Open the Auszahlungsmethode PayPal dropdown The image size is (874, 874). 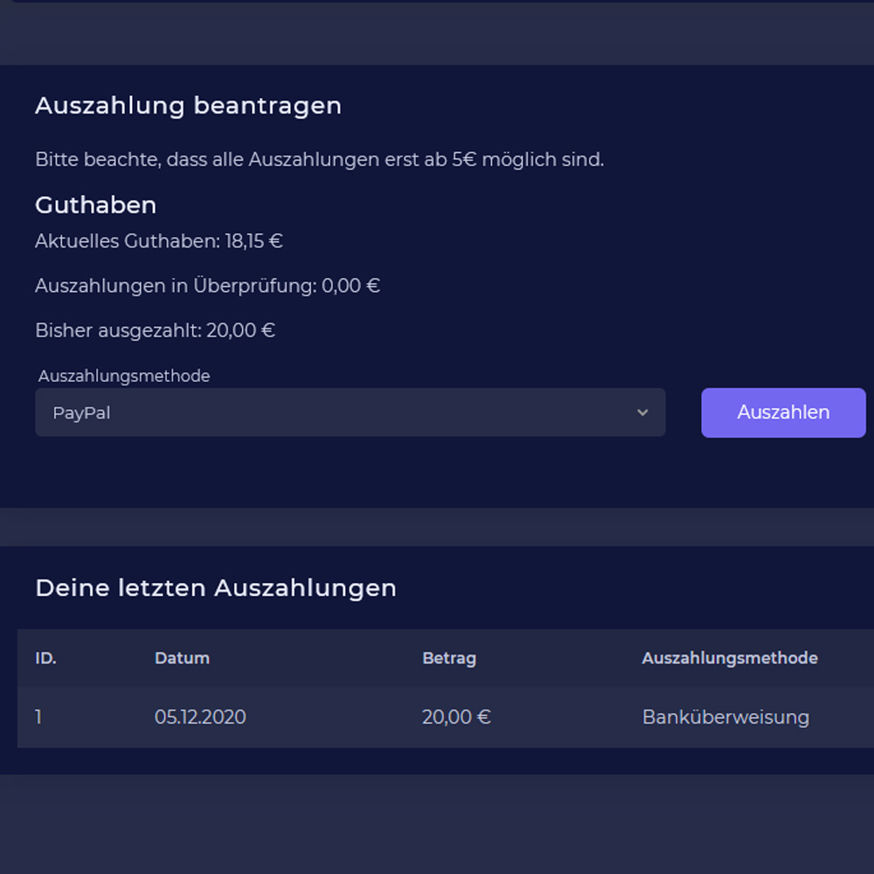(350, 413)
